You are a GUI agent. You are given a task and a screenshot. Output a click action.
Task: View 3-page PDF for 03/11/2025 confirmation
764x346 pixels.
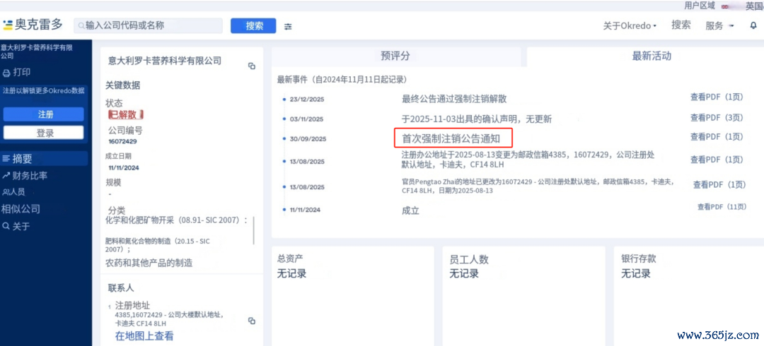tap(716, 117)
